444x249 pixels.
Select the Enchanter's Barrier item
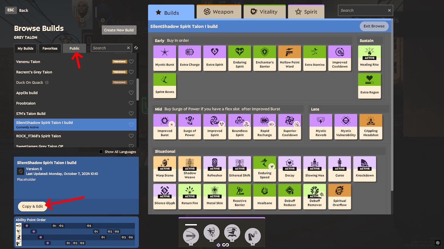click(x=265, y=58)
